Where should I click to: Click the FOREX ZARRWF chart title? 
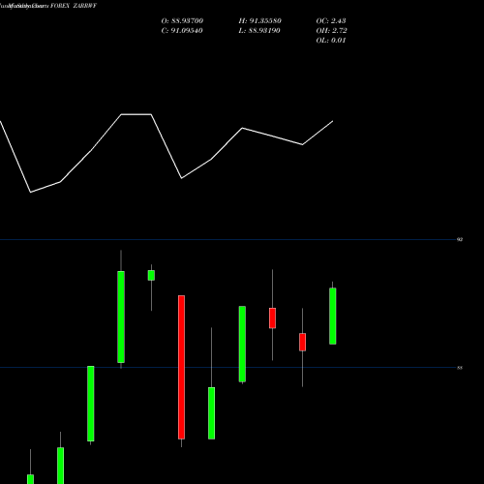click(x=74, y=6)
